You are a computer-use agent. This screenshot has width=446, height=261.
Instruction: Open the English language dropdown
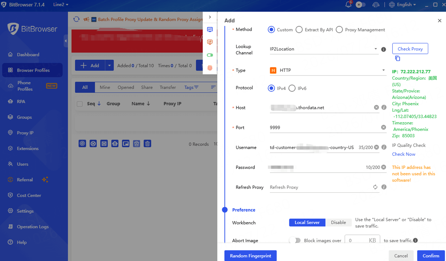click(403, 5)
